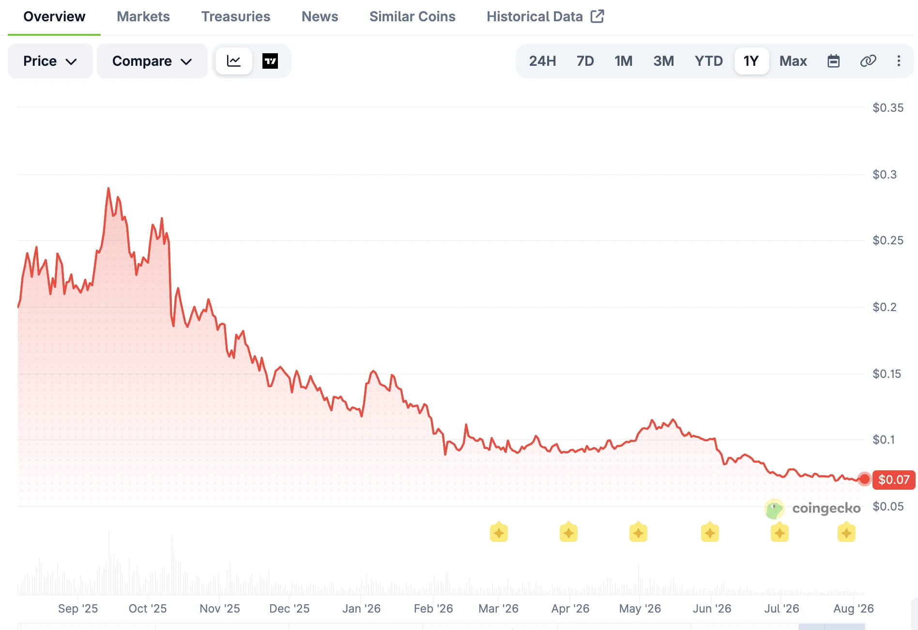Select the 1M time range
The image size is (918, 630).
pyautogui.click(x=624, y=61)
